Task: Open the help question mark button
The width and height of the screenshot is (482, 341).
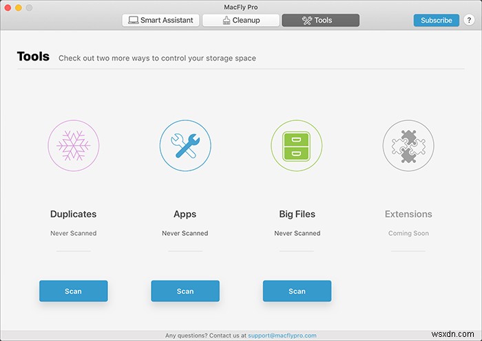Action: (469, 20)
